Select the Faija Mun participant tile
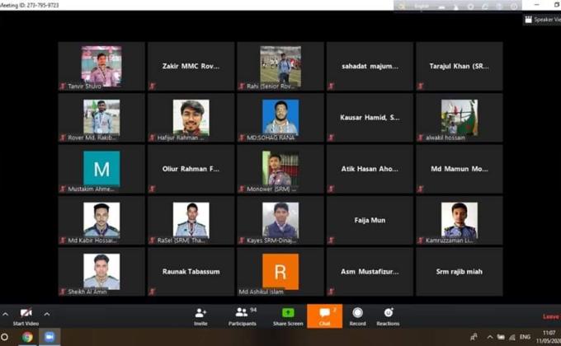561x346 pixels. (x=370, y=220)
